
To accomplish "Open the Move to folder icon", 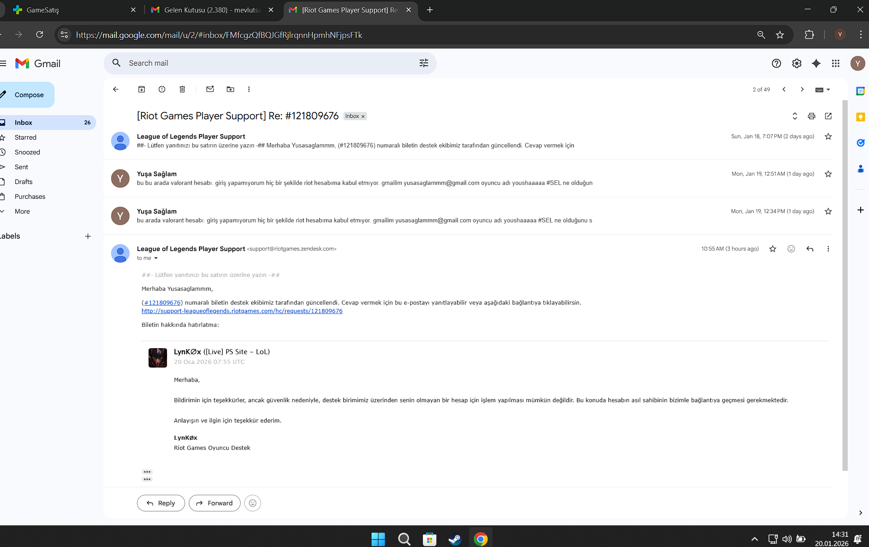I will pos(230,89).
